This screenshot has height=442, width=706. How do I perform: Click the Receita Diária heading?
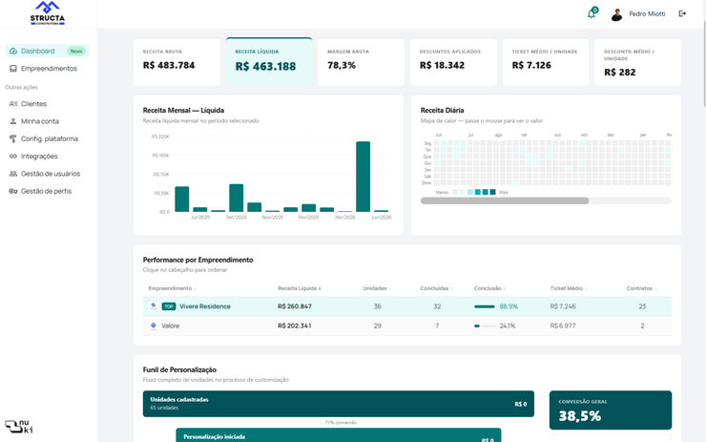(442, 110)
